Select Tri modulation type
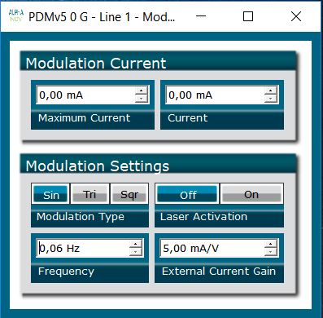This screenshot has width=323, height=318. click(89, 194)
